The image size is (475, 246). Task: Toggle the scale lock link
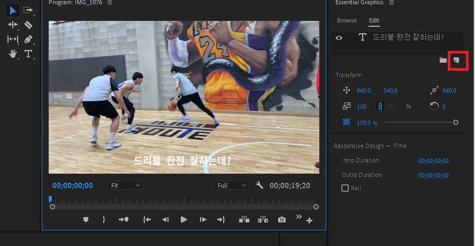(380, 106)
